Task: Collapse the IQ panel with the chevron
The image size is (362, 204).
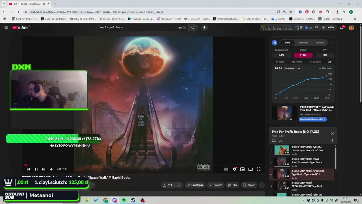Action: (x=332, y=43)
